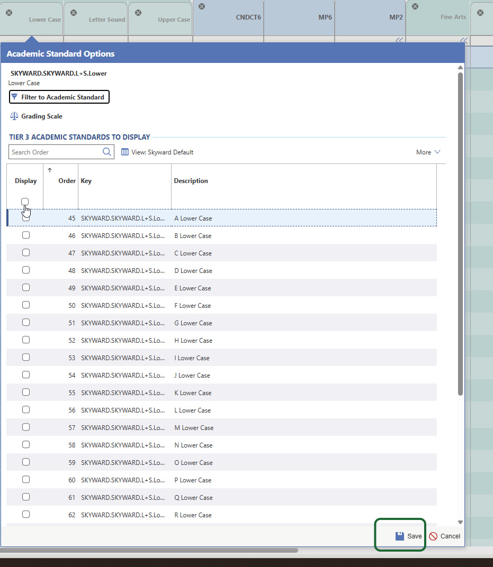Screen dimensions: 493x567
Task: Check display for E Lower Case
Action: point(26,288)
